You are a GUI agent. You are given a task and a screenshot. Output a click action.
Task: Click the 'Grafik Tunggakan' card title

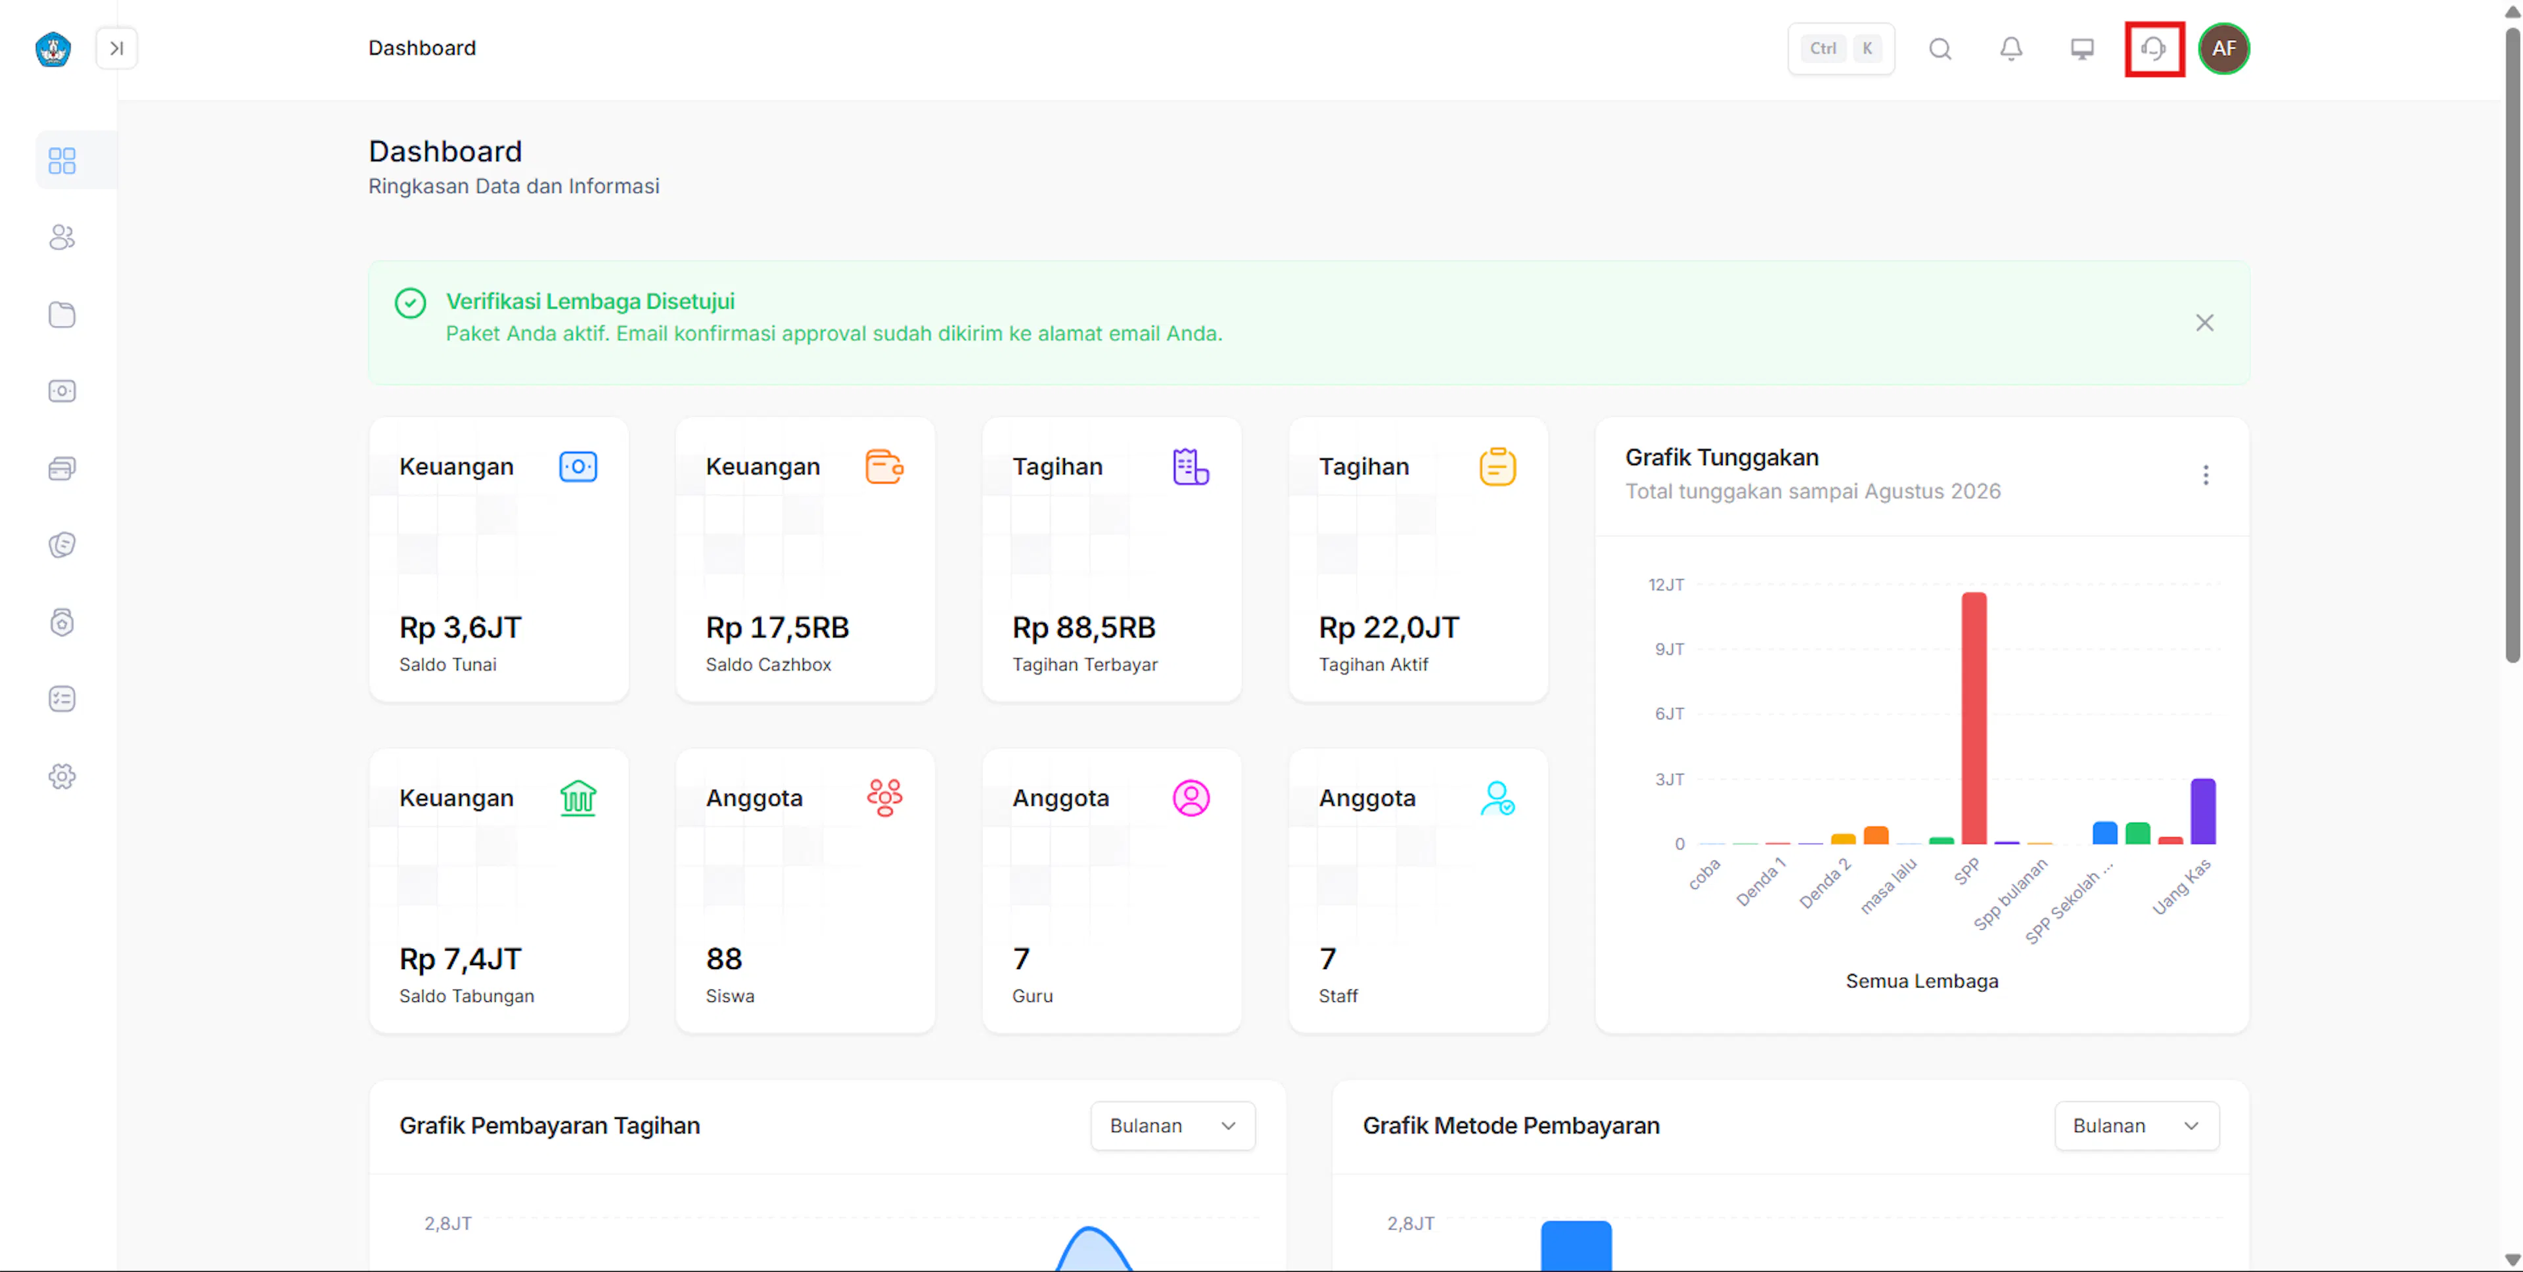(1722, 457)
